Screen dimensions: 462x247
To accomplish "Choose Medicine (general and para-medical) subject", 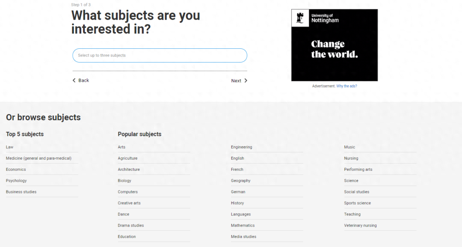I will click(38, 158).
